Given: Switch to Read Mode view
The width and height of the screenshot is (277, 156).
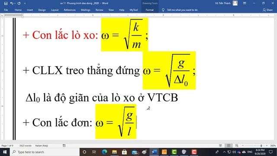Looking at the screenshot, I should tap(220, 146).
